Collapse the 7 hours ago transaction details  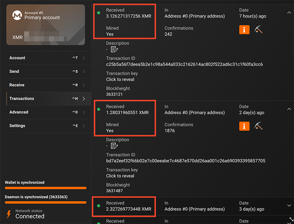pos(289,12)
